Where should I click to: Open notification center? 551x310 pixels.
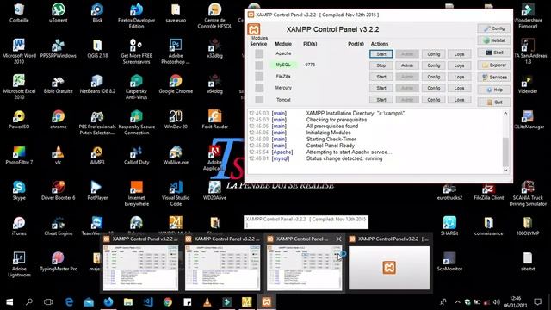(x=537, y=302)
